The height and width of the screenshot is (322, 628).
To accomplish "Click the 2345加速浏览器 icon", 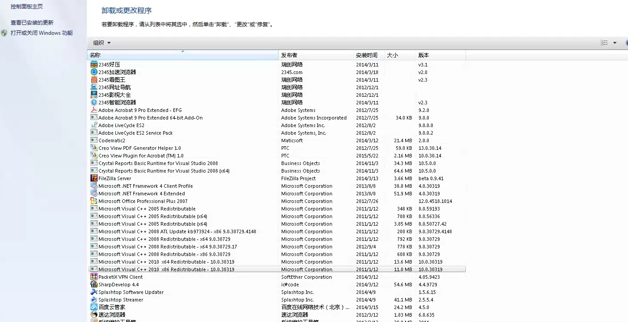I will [94, 72].
